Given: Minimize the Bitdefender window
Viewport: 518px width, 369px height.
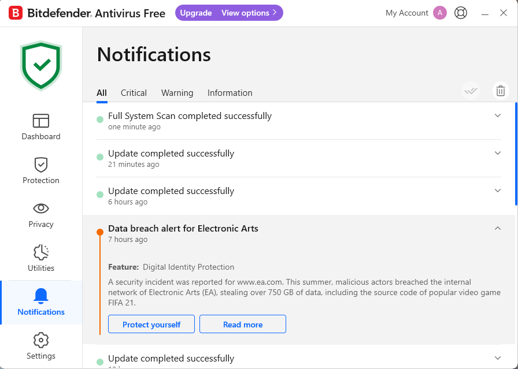Looking at the screenshot, I should coord(485,13).
